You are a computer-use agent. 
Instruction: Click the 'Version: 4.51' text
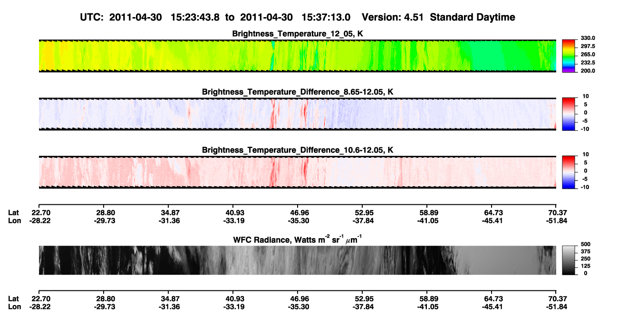[x=393, y=17]
